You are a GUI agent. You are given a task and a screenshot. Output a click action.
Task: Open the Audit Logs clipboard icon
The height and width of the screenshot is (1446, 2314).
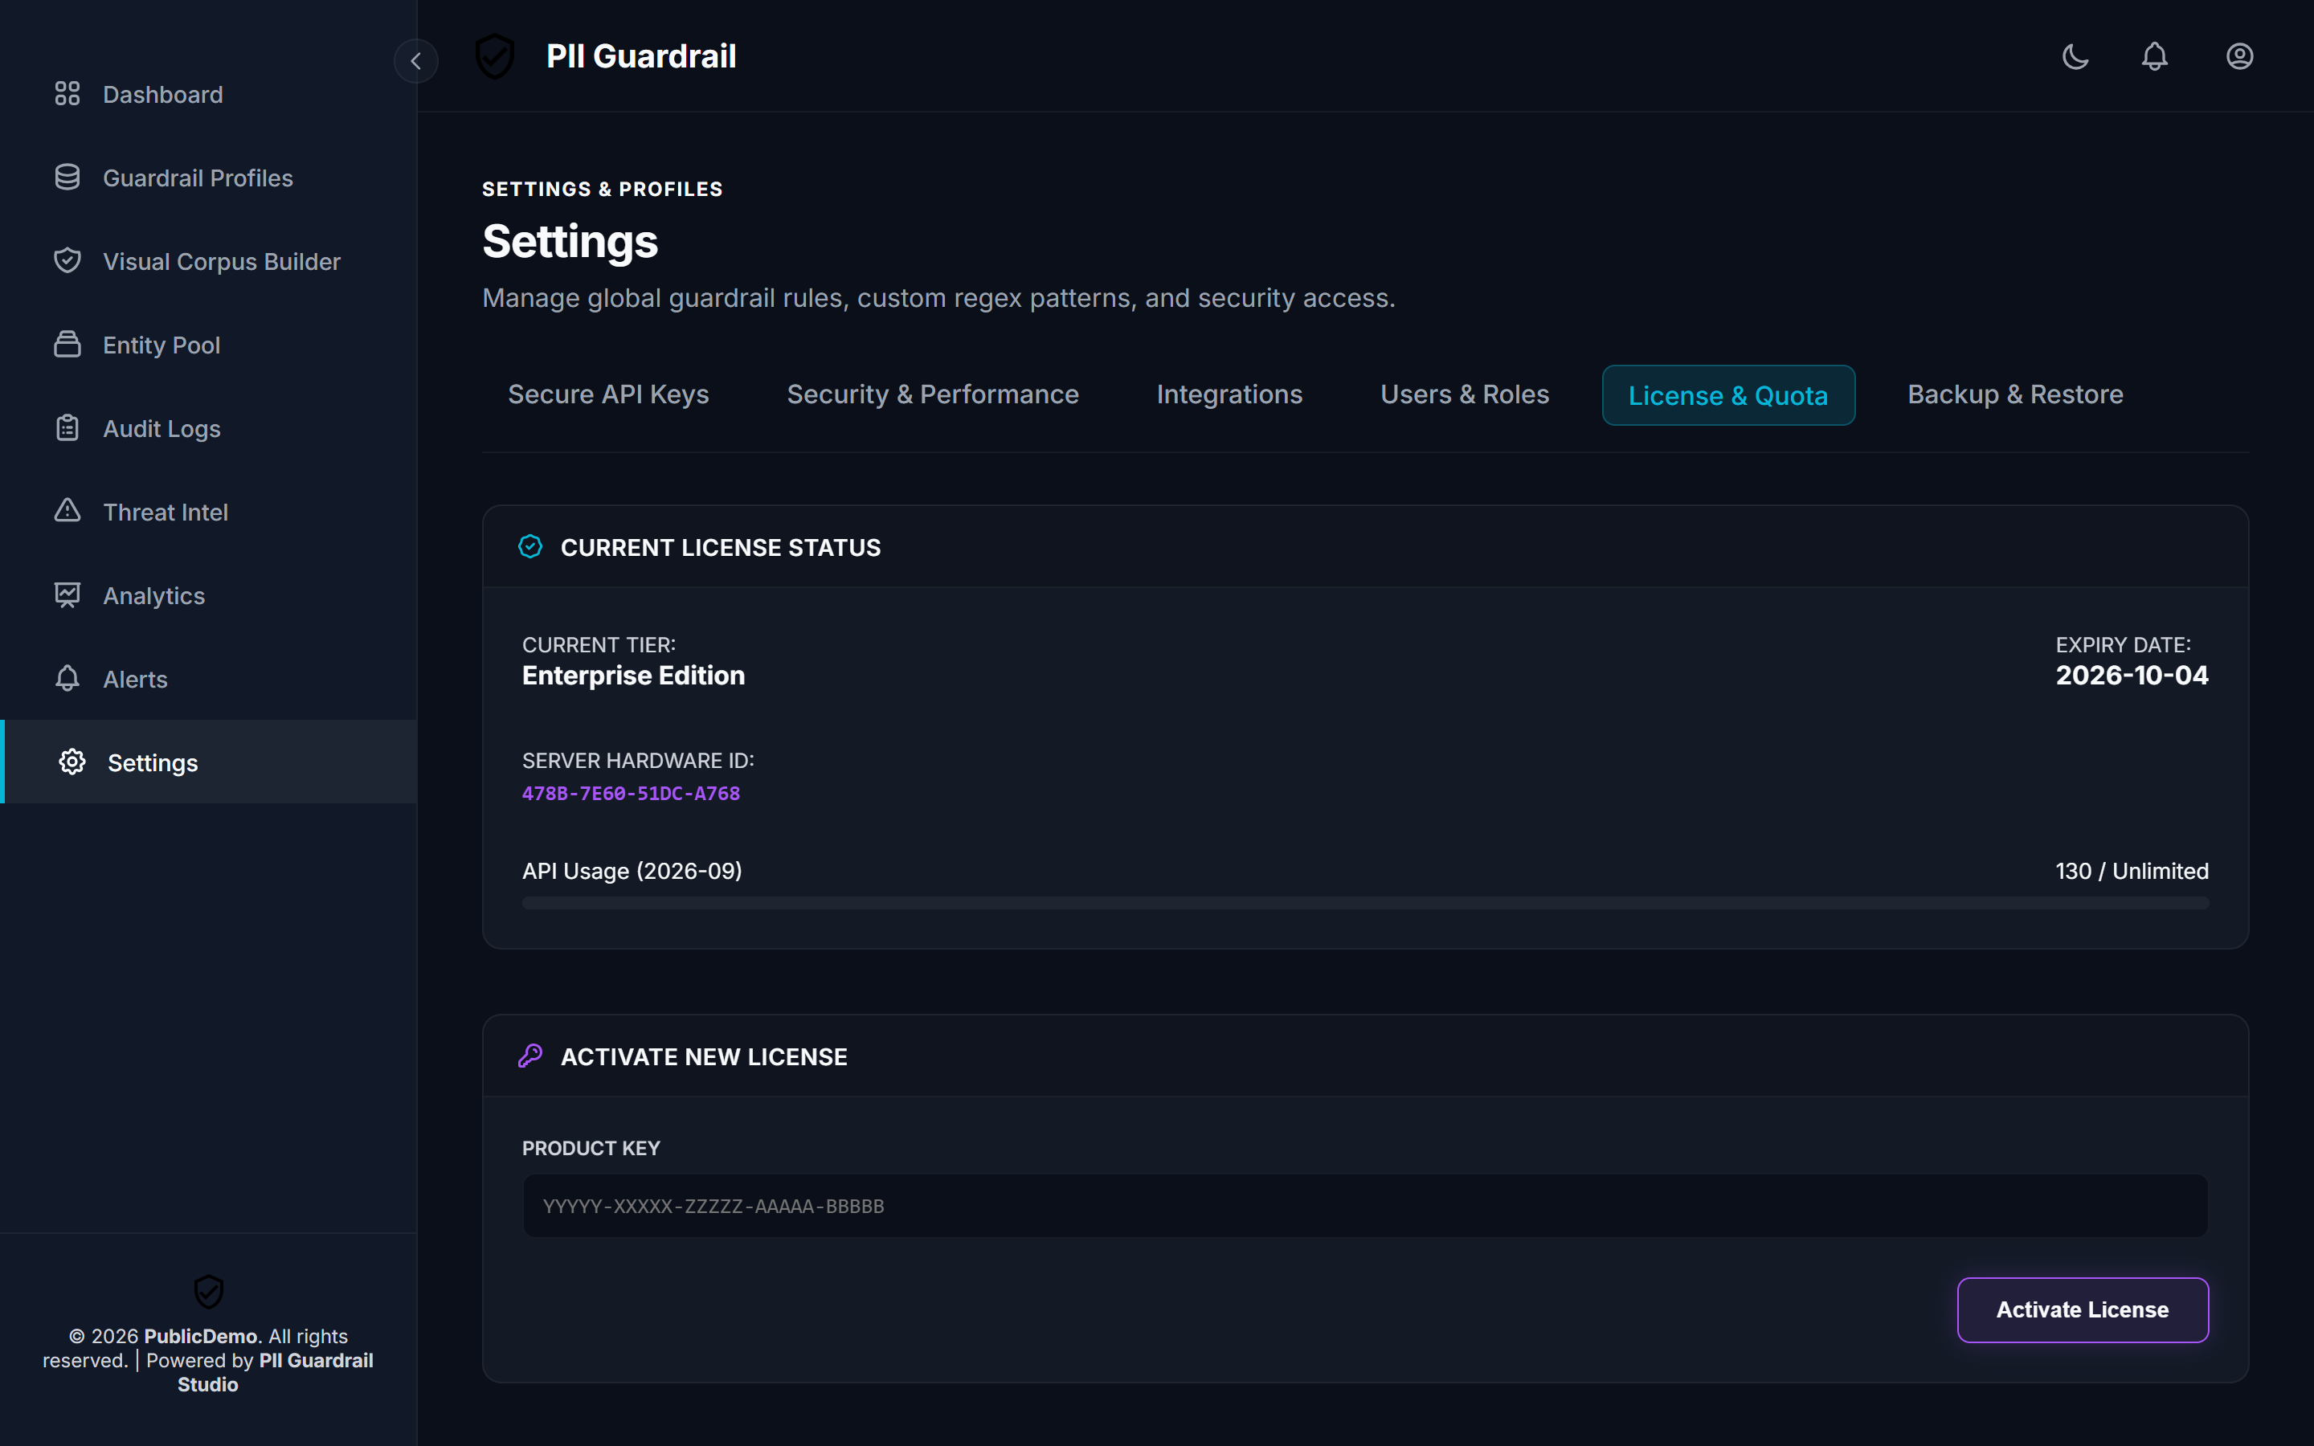[67, 427]
